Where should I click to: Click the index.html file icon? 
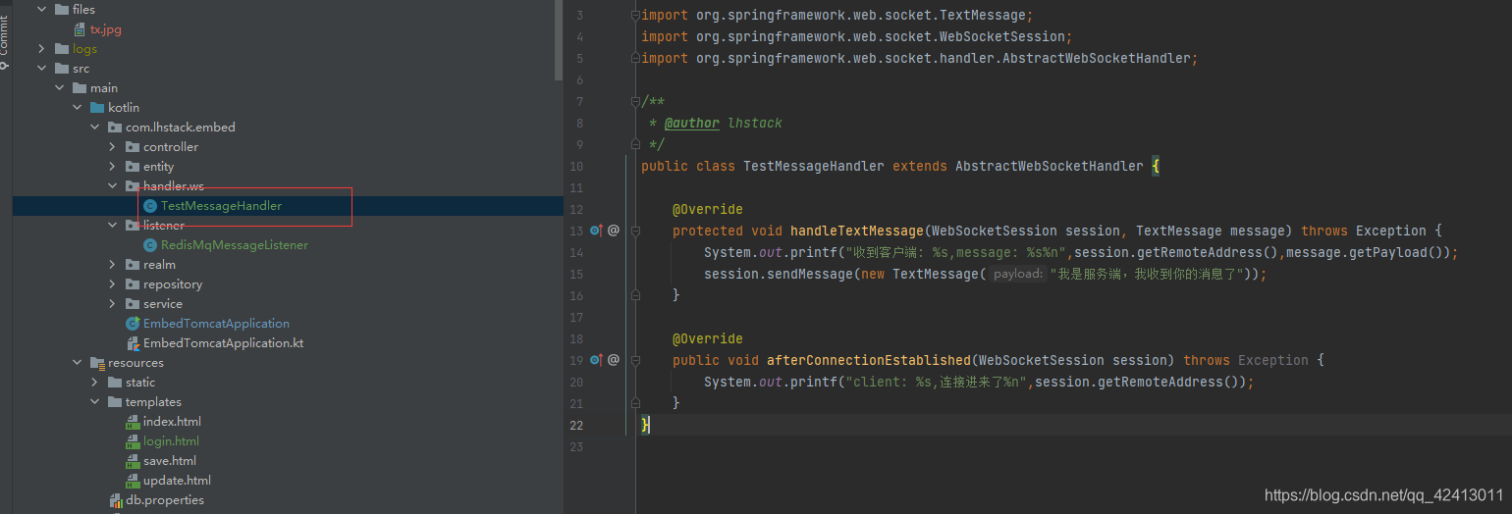tap(133, 422)
